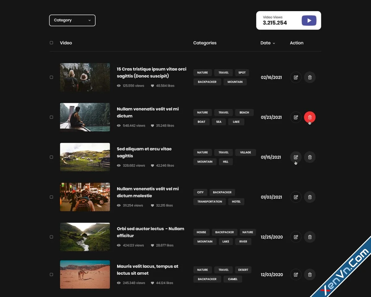
Task: Click the TRANSPORTATION category tag
Action: coord(210,202)
